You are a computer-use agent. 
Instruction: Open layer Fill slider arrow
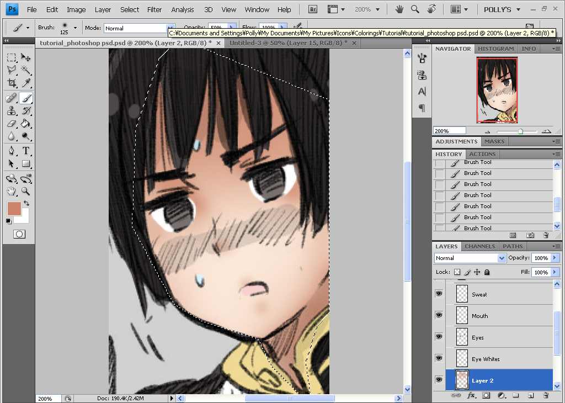pyautogui.click(x=555, y=272)
